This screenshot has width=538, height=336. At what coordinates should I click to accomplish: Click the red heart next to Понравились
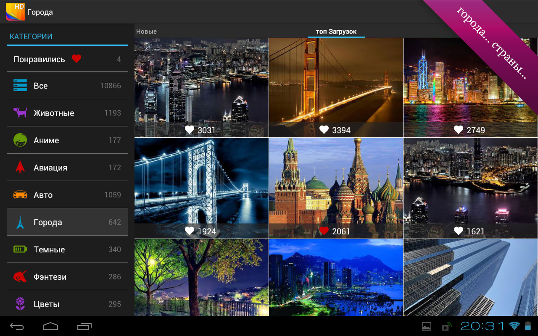pos(76,59)
